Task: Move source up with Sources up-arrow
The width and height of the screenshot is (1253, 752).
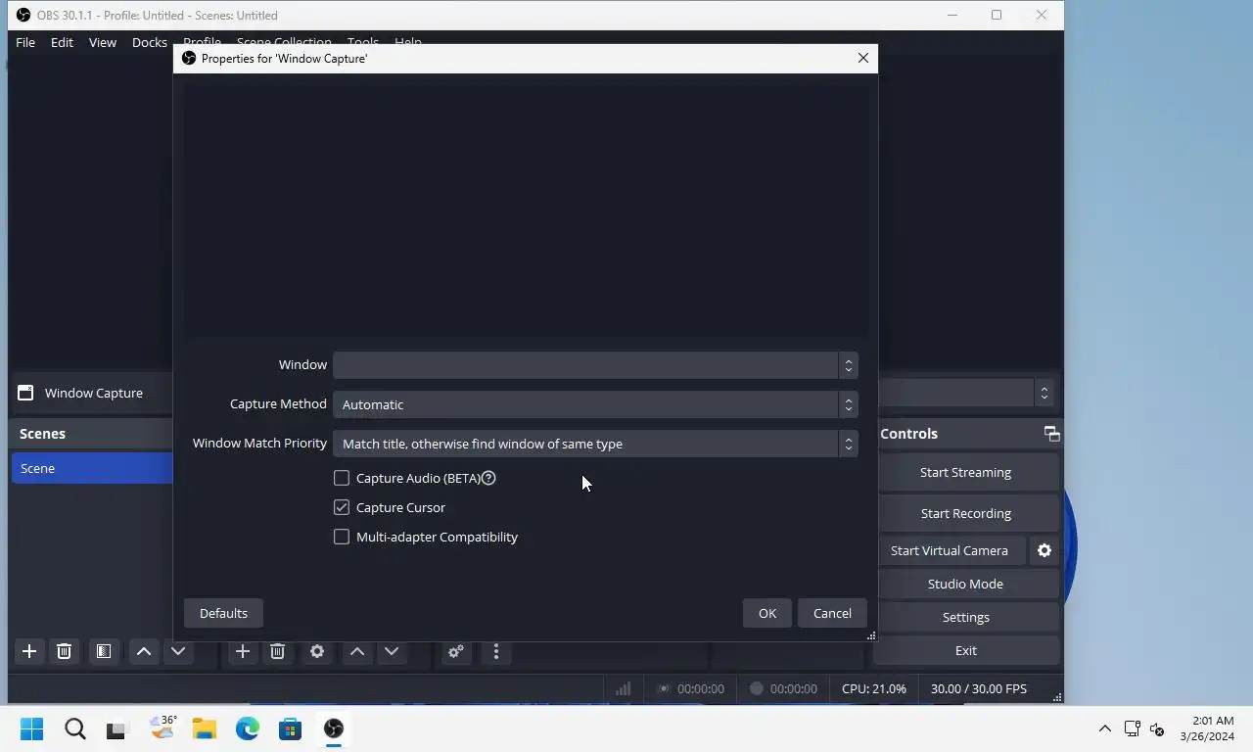Action: [x=357, y=651]
